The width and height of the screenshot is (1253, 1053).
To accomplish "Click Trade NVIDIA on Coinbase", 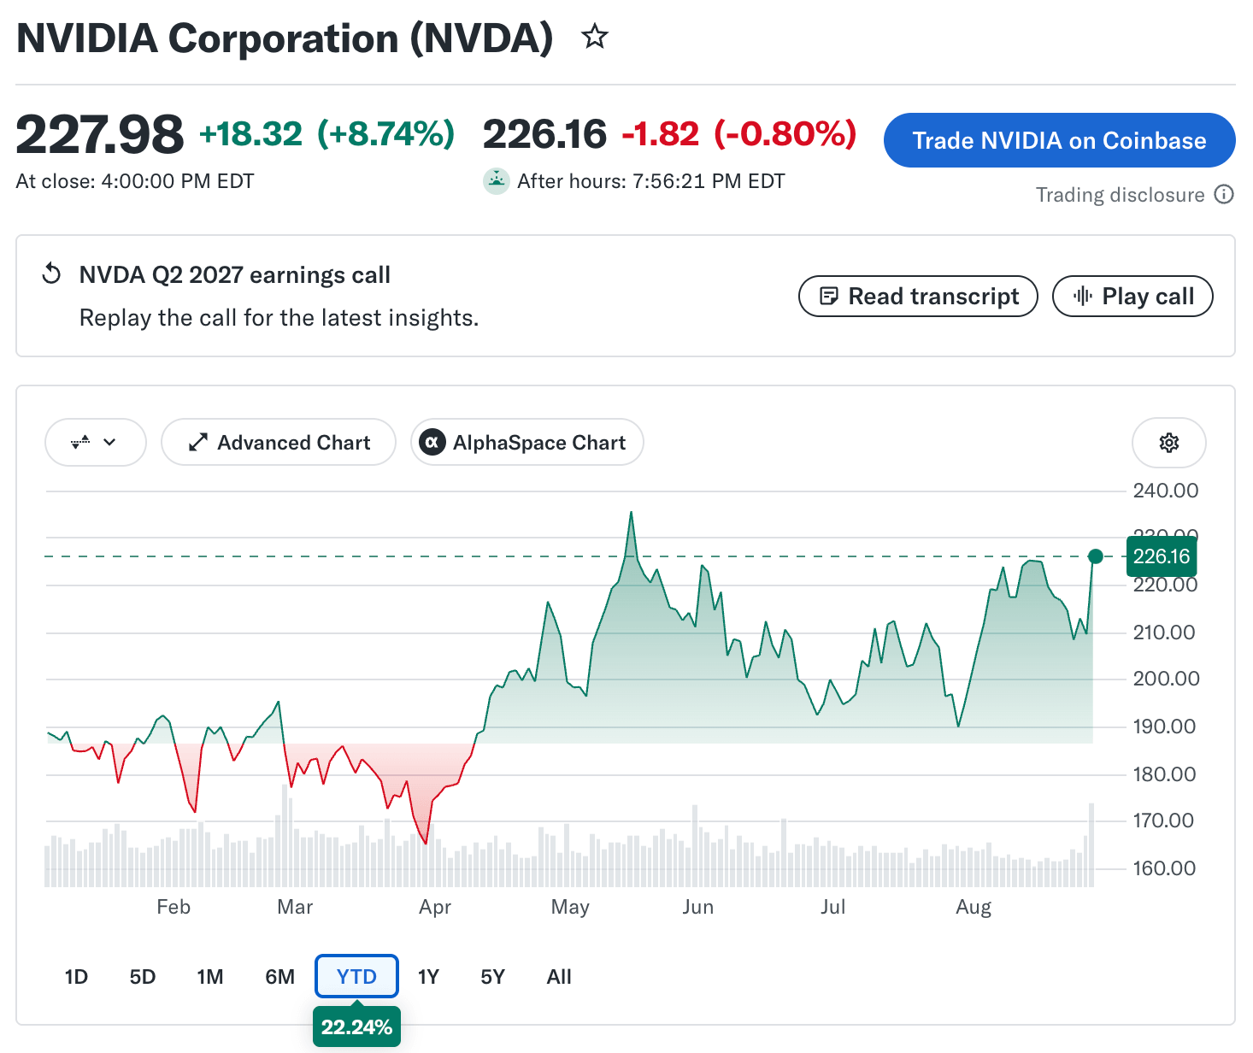I will click(1059, 140).
